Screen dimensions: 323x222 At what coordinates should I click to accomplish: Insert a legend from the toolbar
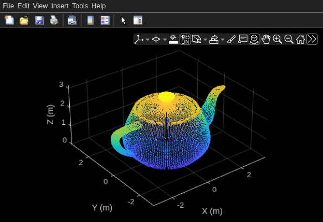click(x=105, y=20)
